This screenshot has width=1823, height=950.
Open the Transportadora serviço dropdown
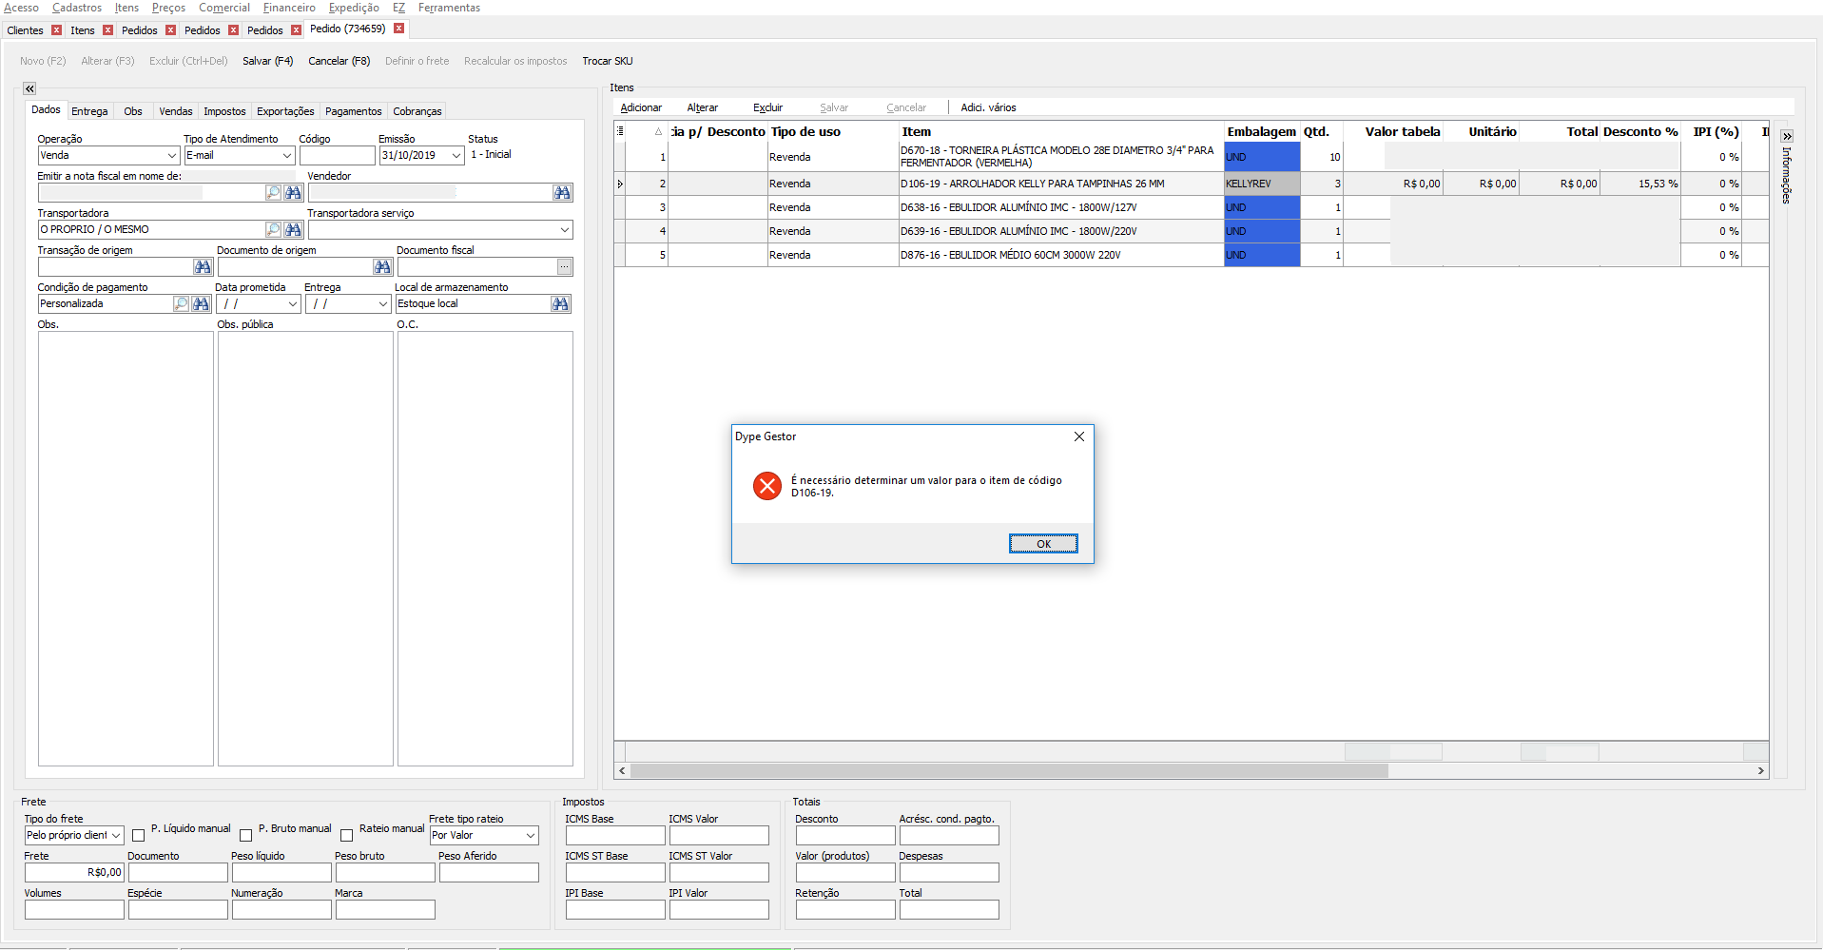(x=565, y=229)
